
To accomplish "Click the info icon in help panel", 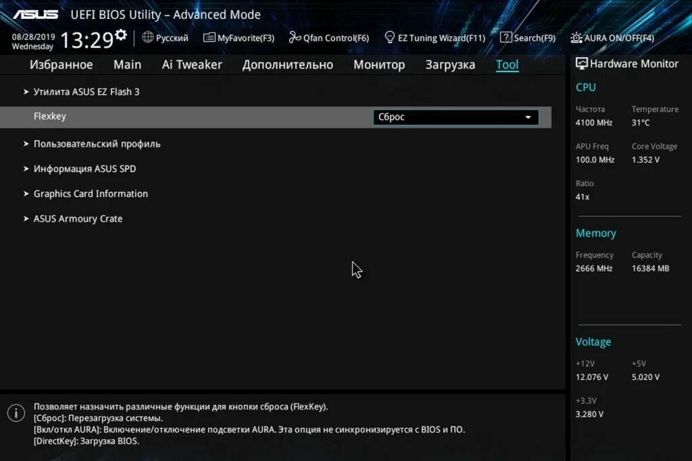I will pyautogui.click(x=16, y=413).
